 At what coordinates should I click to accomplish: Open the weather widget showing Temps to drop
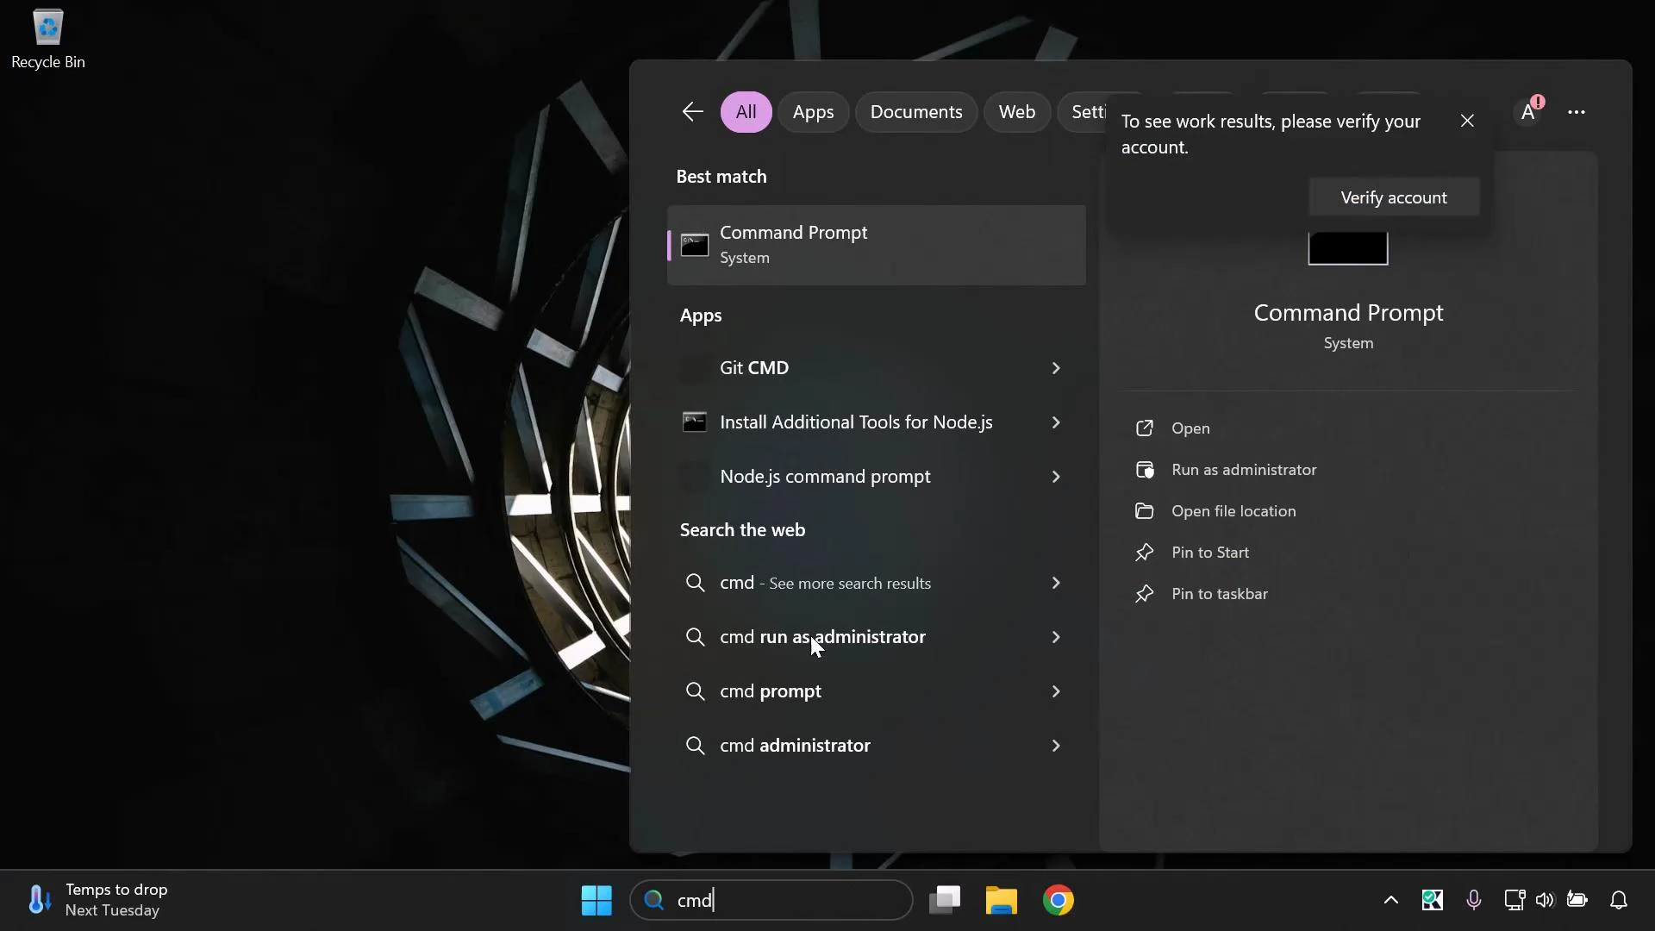click(95, 899)
